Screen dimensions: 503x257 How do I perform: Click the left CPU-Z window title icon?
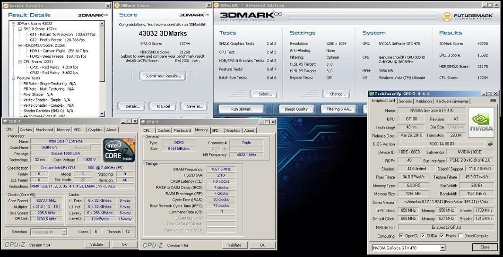click(6, 121)
